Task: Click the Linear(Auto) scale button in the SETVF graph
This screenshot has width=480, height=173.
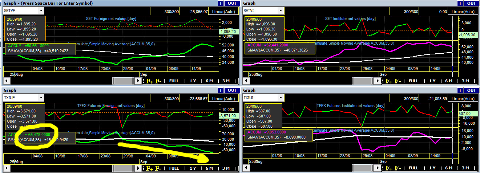Action: (224, 12)
